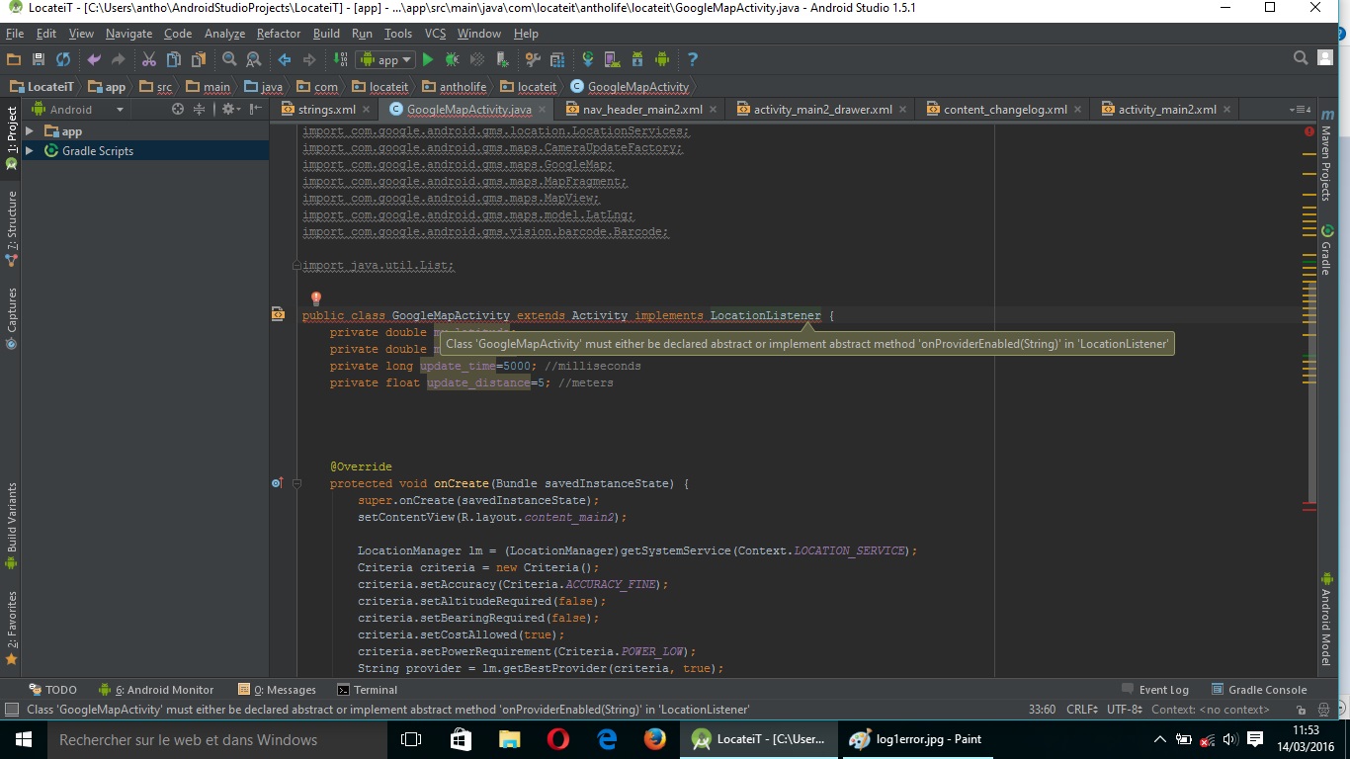Screen dimensions: 1350x759
Task: Make Project with the green down-arrow icon
Action: [x=340, y=59]
